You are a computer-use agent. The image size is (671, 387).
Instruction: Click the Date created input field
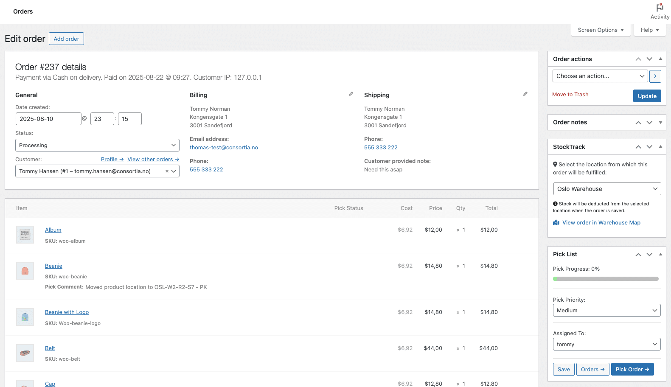(48, 119)
